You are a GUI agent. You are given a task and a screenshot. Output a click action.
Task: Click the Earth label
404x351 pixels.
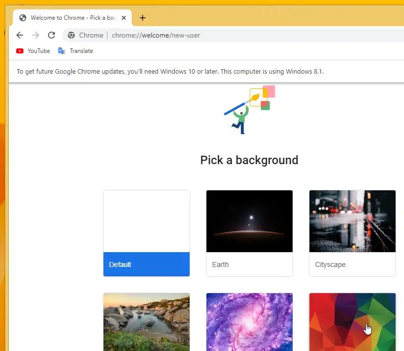(220, 264)
